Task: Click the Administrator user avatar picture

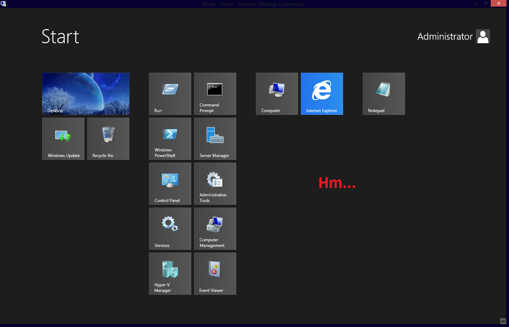Action: [x=483, y=36]
